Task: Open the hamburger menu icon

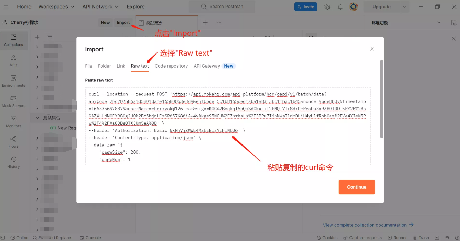Action: pos(6,7)
